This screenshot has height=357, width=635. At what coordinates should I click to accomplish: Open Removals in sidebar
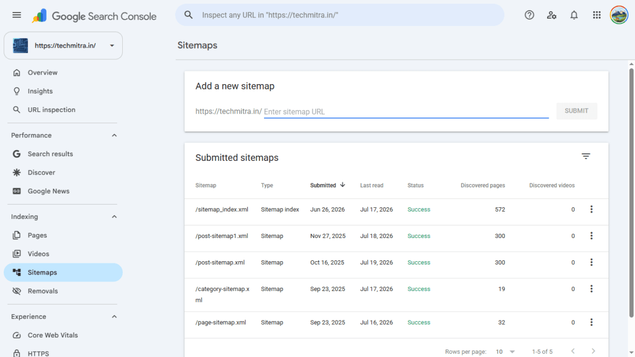point(63,291)
